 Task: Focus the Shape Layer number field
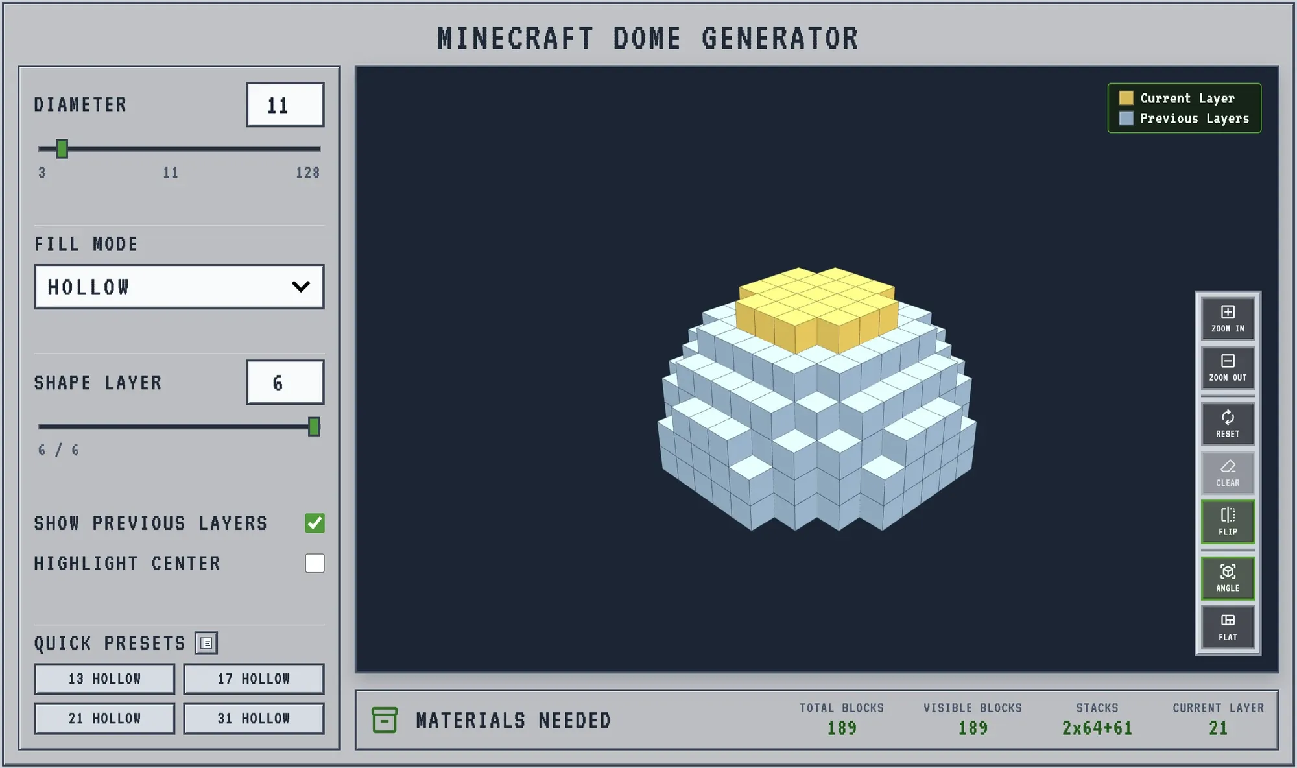coord(285,382)
